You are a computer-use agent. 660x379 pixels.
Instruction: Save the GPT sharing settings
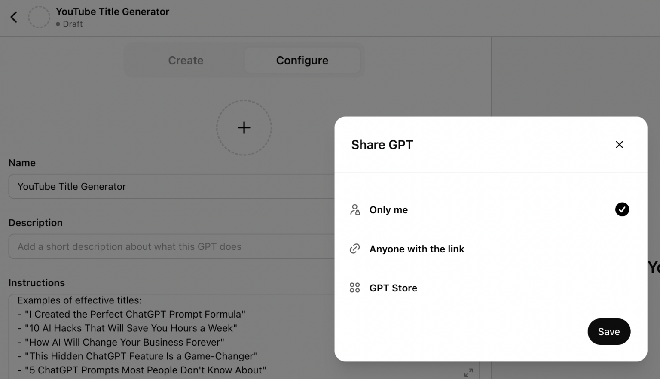click(608, 331)
